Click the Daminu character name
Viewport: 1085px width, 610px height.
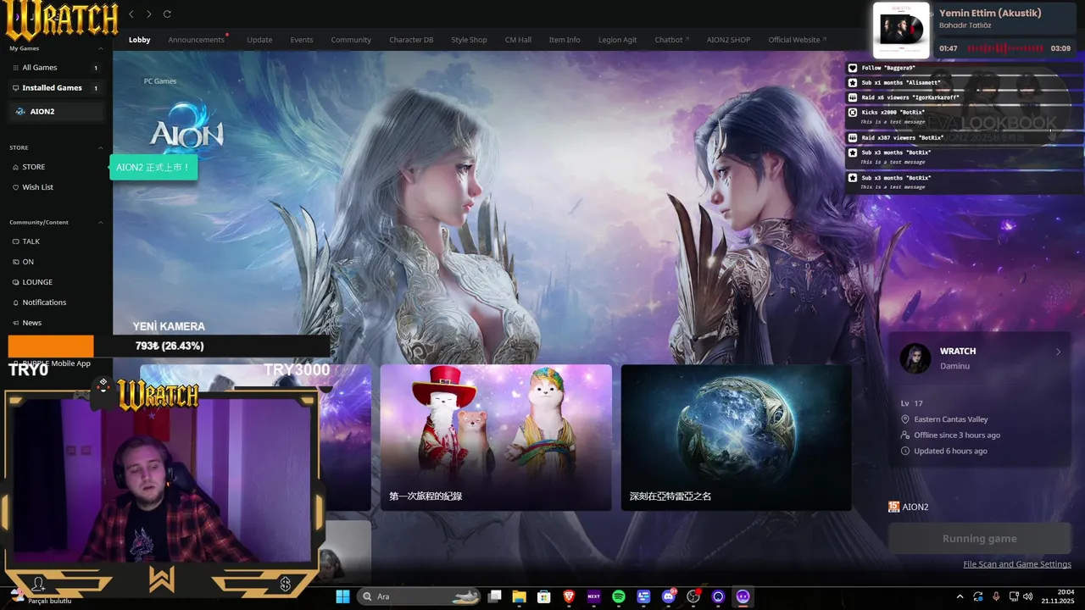pos(954,366)
